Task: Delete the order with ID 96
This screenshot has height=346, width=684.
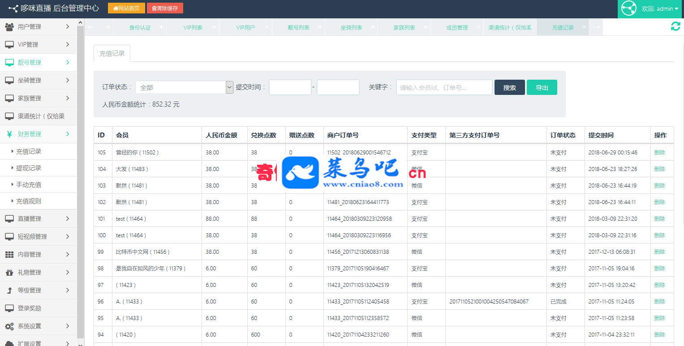Action: point(659,301)
